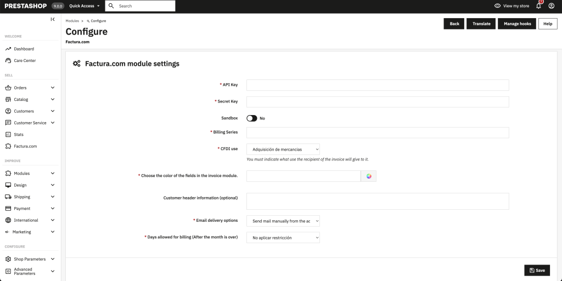This screenshot has width=562, height=281.
Task: Click the International globe icon
Action: 8,220
